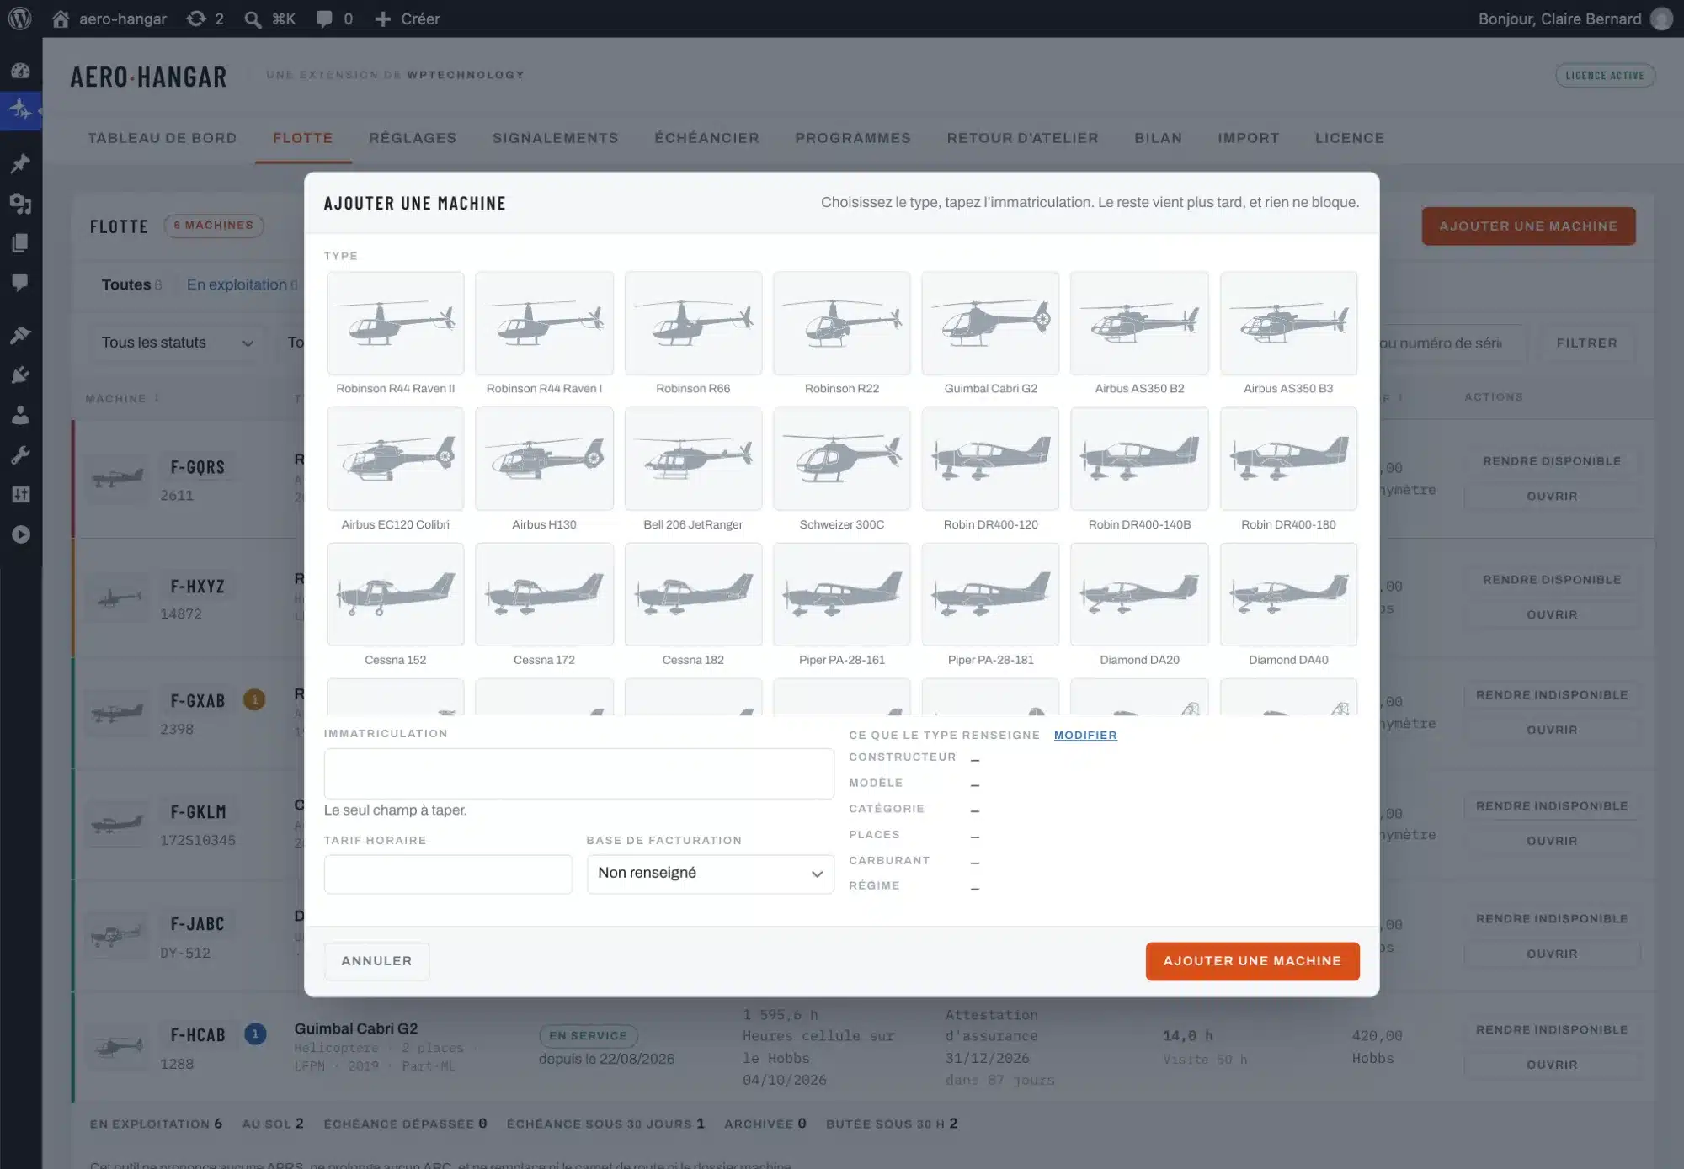The width and height of the screenshot is (1684, 1169).
Task: Select the Cessna 152 tile
Action: point(395,594)
